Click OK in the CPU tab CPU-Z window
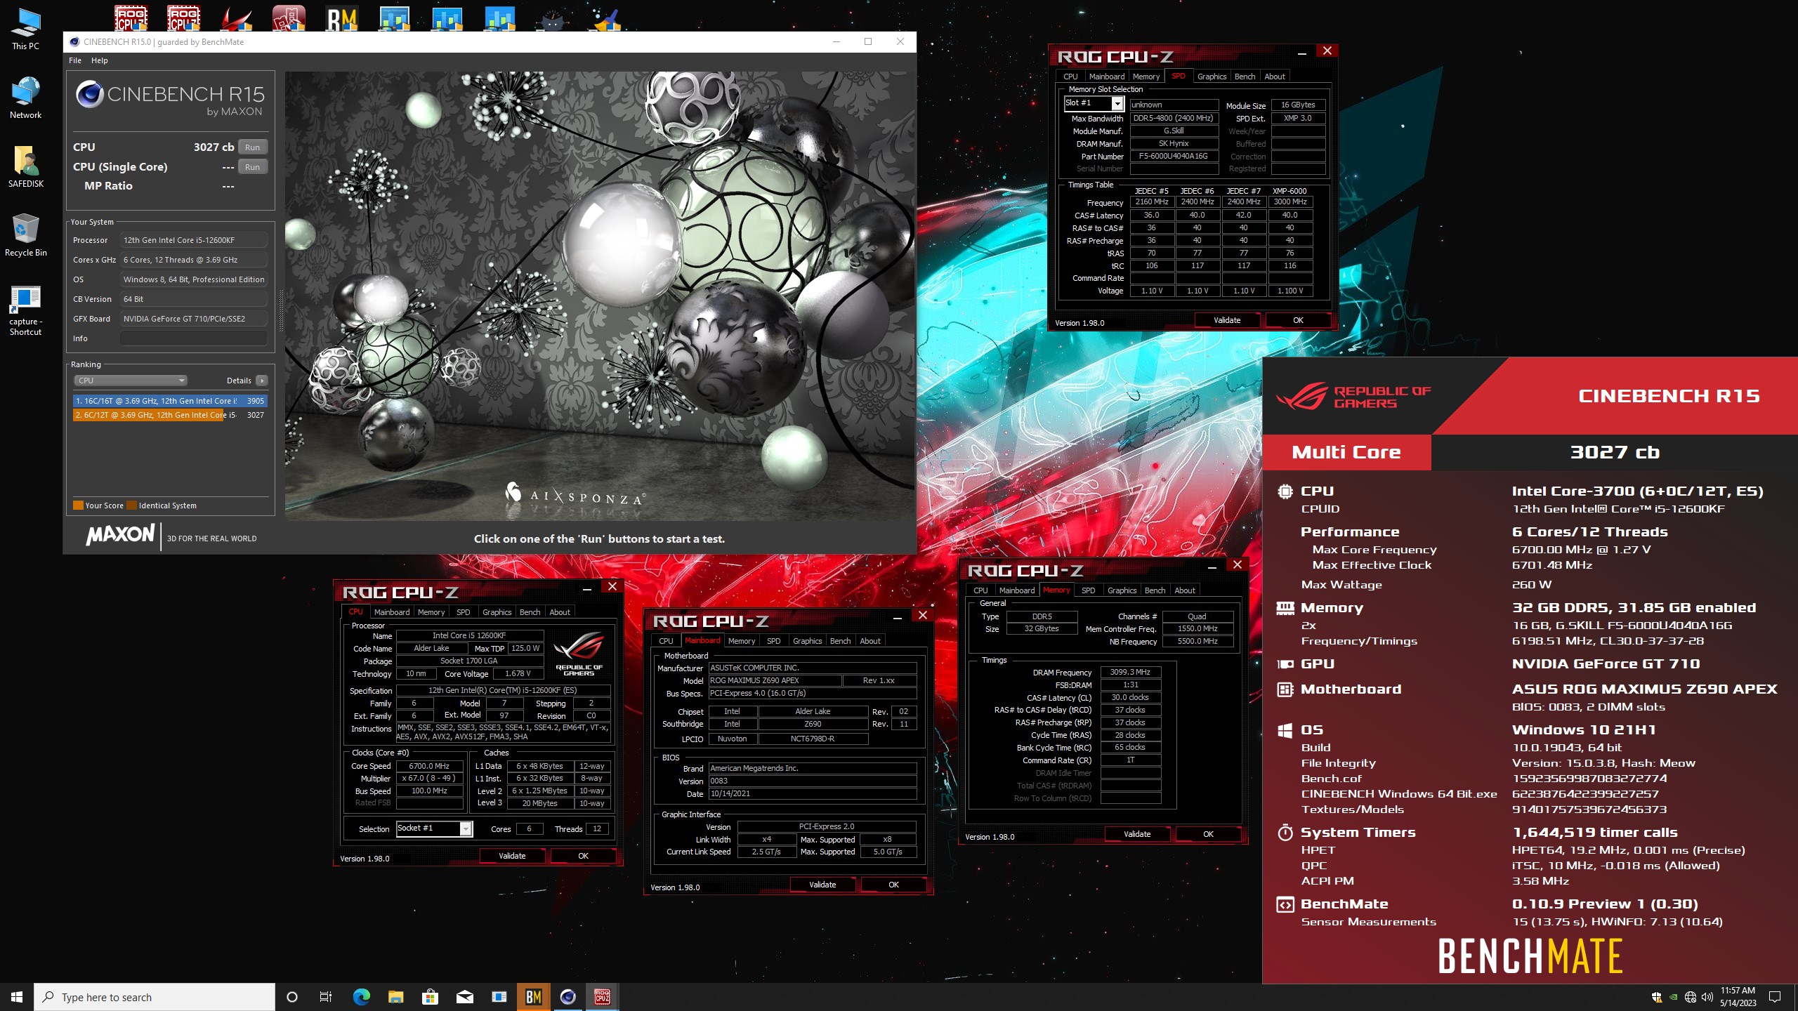The image size is (1798, 1011). [x=583, y=856]
